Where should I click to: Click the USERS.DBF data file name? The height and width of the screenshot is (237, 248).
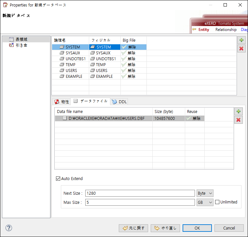pos(106,118)
